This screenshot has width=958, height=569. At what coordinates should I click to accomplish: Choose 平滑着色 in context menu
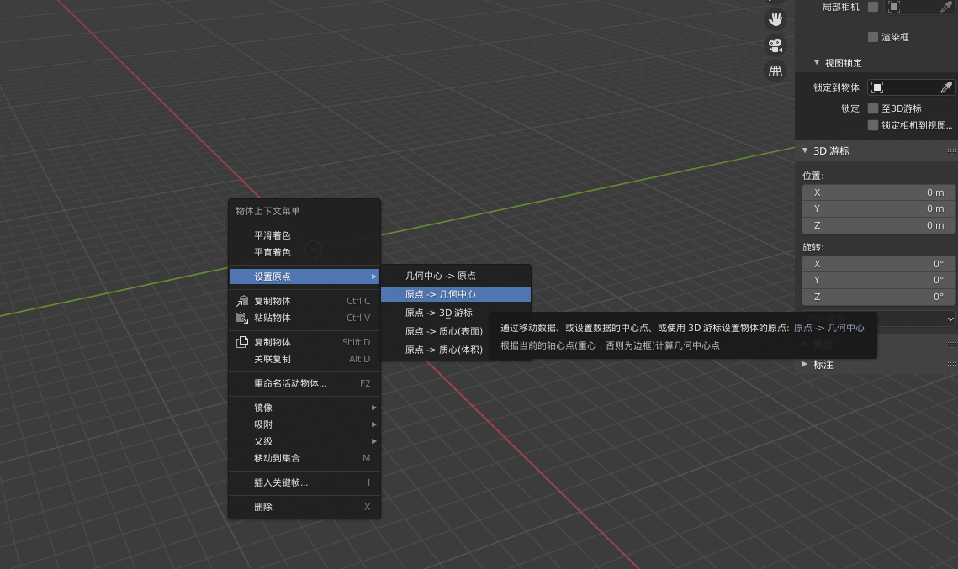point(304,235)
